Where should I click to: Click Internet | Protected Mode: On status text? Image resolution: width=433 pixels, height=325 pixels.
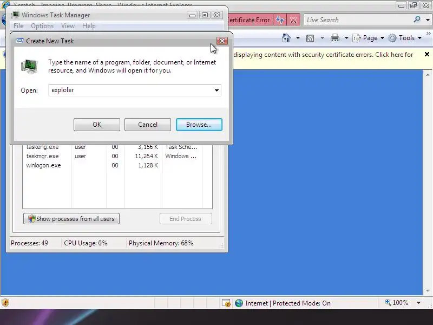coord(288,303)
